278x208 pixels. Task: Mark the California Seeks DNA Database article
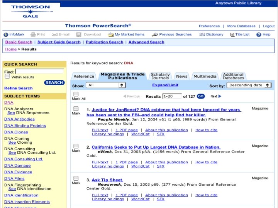pos(76,146)
